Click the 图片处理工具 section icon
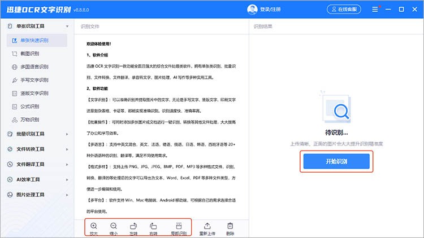The height and width of the screenshot is (238, 424). pyautogui.click(x=10, y=195)
